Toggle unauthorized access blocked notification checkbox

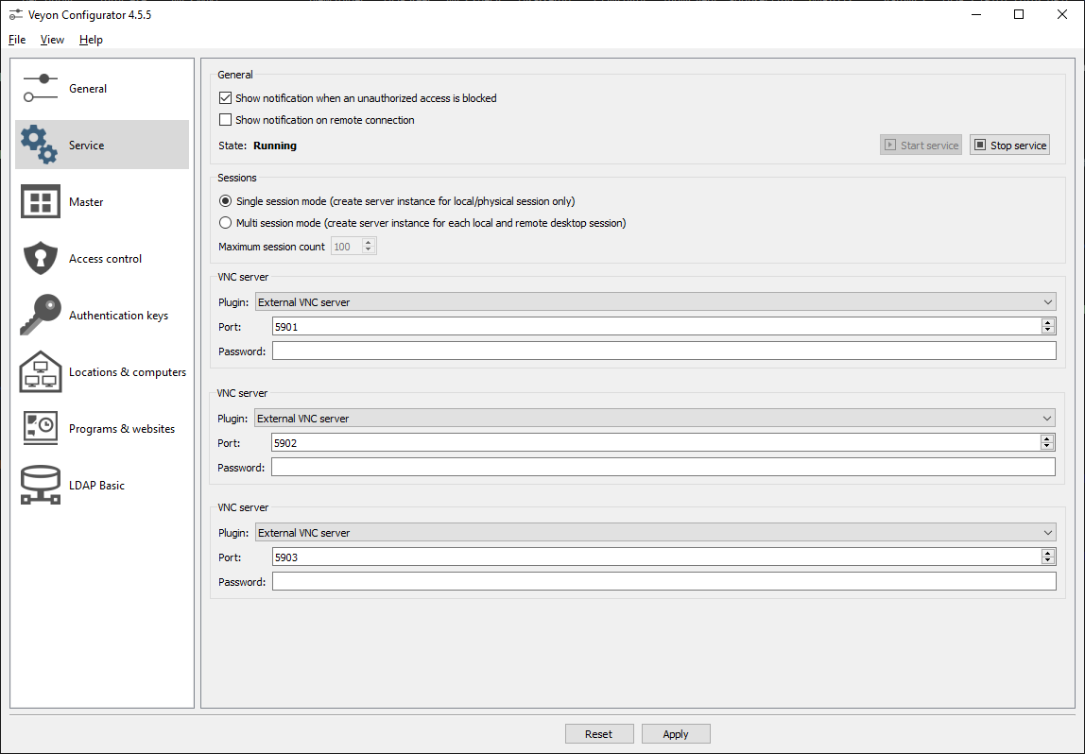click(226, 98)
